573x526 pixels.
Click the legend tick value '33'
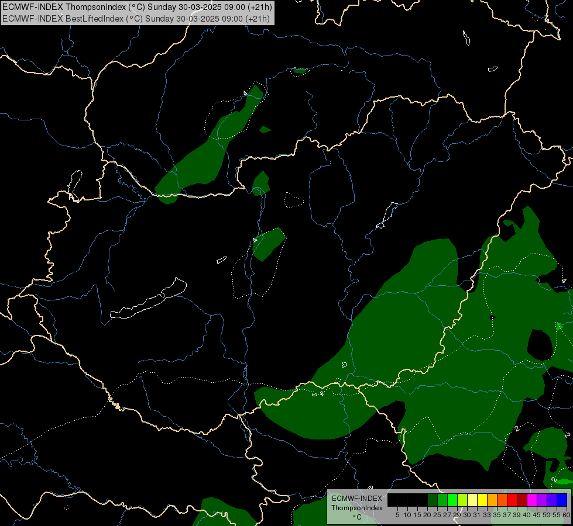point(487,515)
